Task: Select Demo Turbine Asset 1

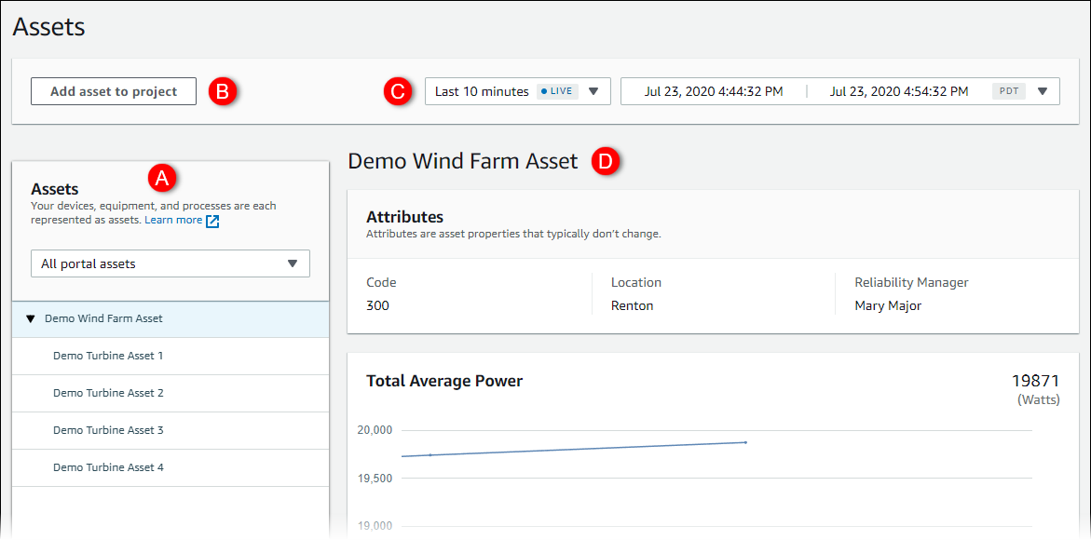Action: click(107, 356)
